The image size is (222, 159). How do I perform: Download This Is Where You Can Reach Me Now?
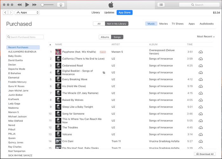point(201,121)
